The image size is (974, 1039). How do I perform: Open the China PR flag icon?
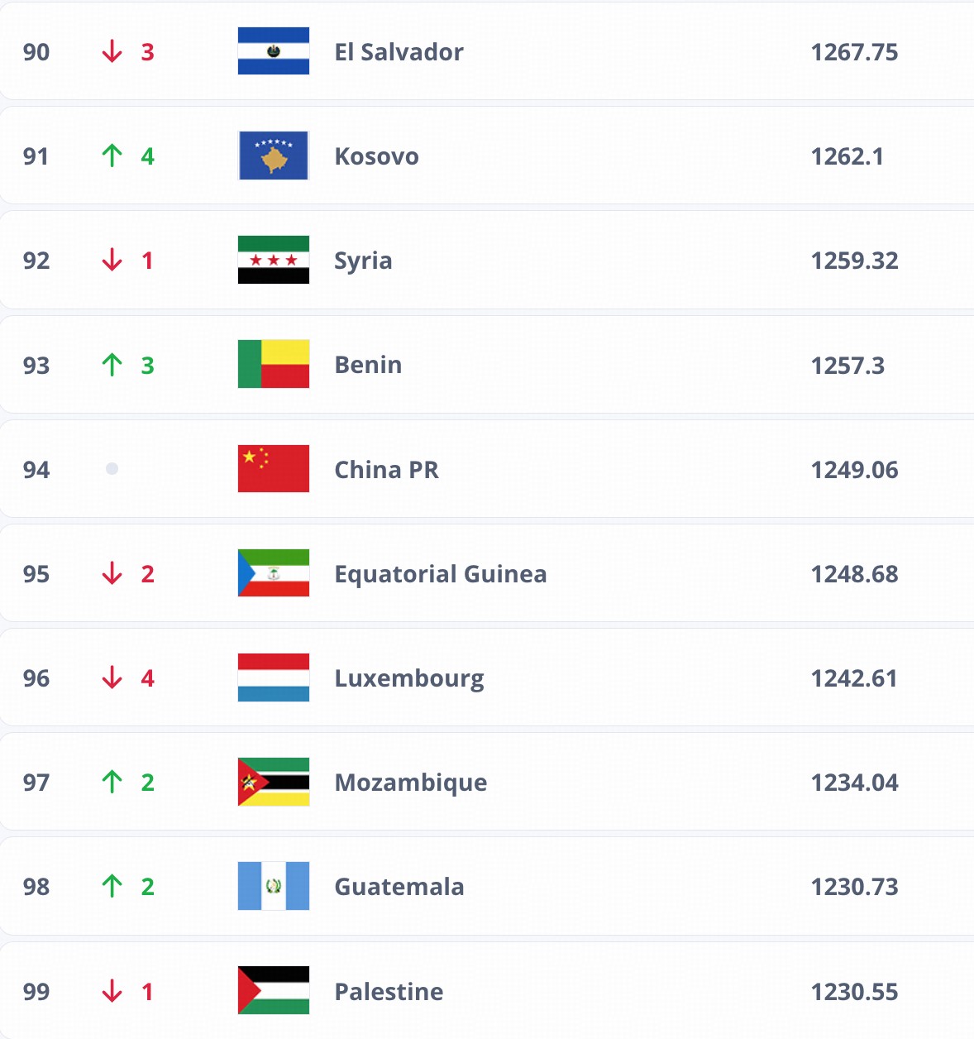coord(274,469)
